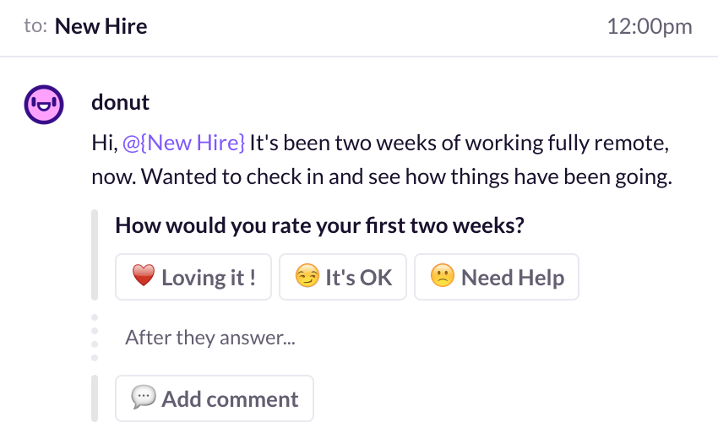Select the "It's OK" answer button
This screenshot has height=444, width=718.
coord(343,277)
